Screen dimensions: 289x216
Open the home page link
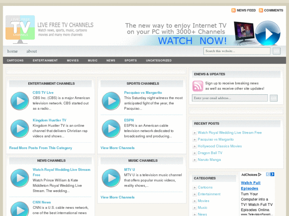[x=12, y=51]
